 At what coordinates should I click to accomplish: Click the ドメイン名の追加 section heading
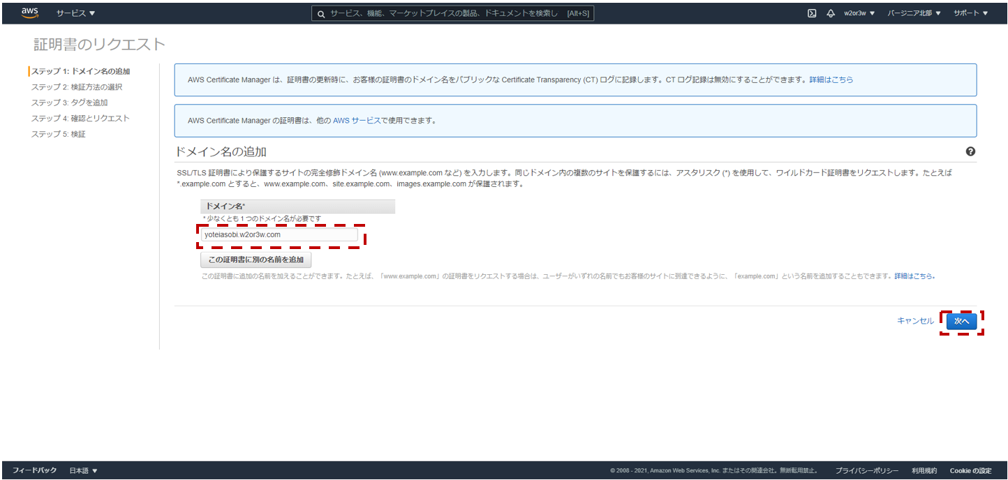221,151
